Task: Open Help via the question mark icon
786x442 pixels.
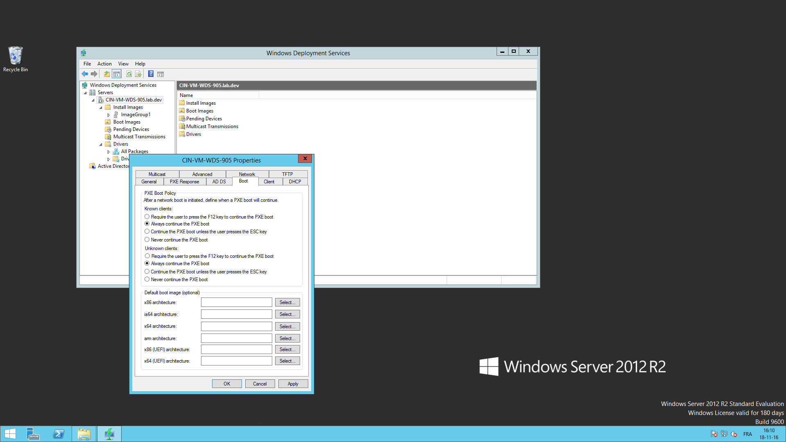Action: click(151, 74)
